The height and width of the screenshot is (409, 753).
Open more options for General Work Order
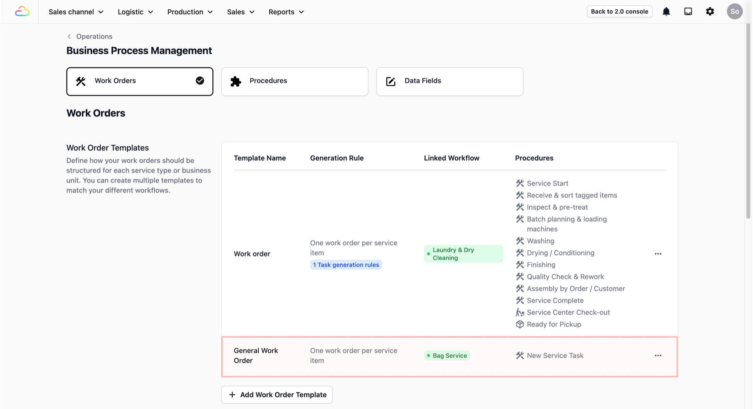pos(658,356)
